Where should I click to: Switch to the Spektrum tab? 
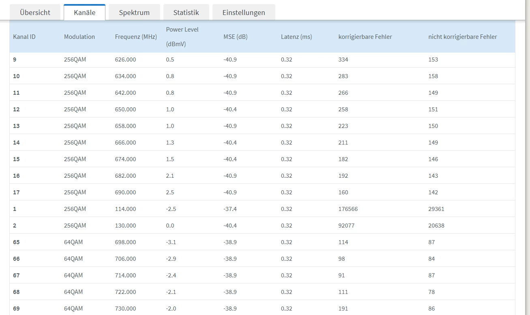(134, 13)
